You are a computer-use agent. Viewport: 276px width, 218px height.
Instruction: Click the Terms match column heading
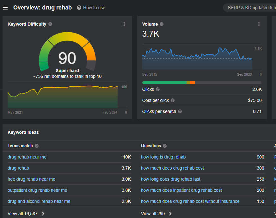(x=20, y=146)
